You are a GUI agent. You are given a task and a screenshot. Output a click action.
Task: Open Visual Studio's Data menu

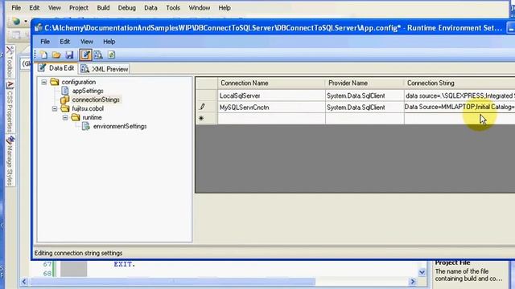[150, 8]
